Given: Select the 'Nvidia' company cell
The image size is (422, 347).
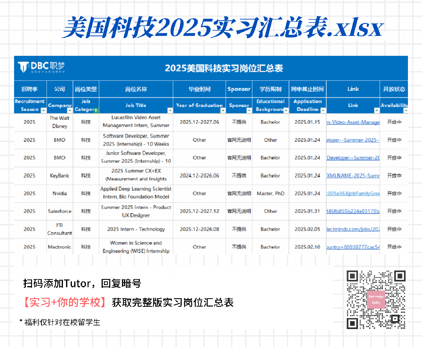Looking at the screenshot, I should (x=59, y=194).
